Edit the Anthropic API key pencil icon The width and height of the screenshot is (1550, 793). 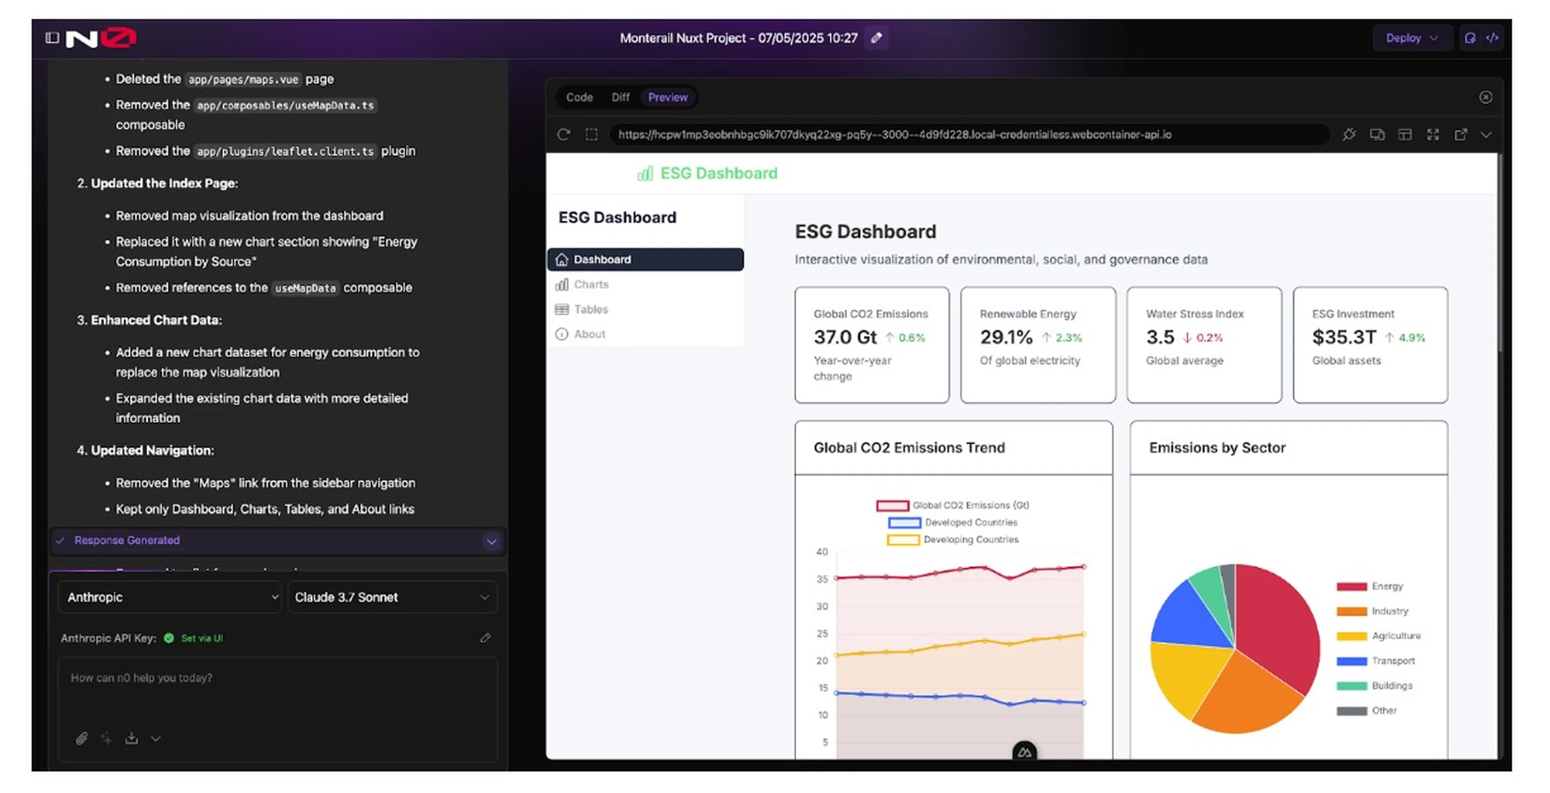[485, 638]
